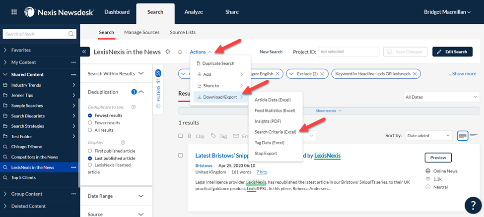The image size is (484, 217).
Task: Select Last published article option
Action: (x=90, y=158)
